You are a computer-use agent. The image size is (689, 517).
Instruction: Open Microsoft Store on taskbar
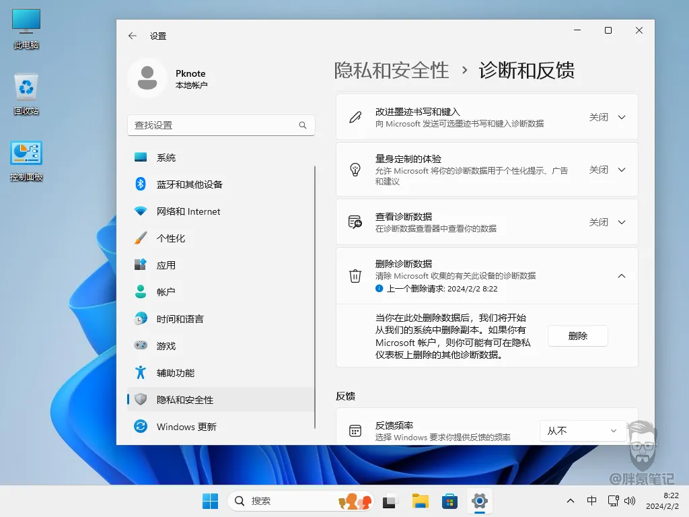click(x=449, y=501)
